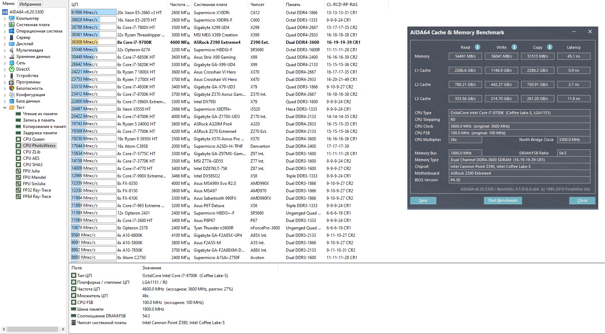Screen dimensions: 605x334
Task: Select the CPU SHA3 benchmark icon
Action: pyautogui.click(x=18, y=165)
